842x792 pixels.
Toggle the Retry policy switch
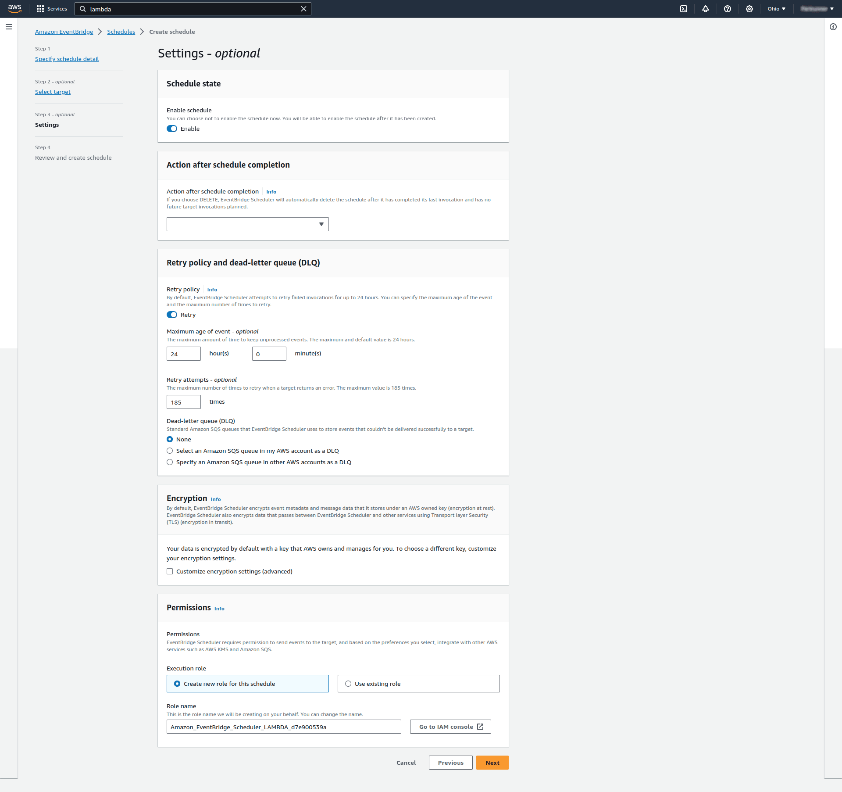(172, 315)
